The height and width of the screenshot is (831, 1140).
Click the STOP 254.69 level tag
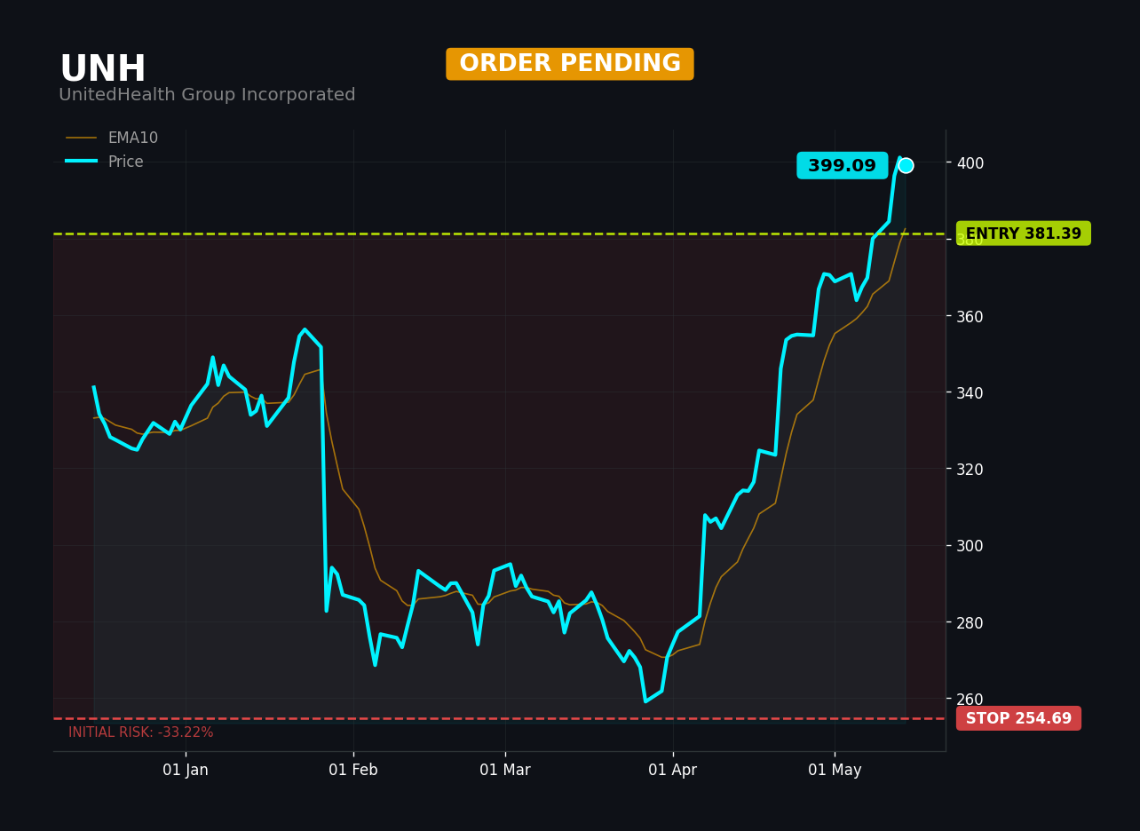[x=1018, y=718]
